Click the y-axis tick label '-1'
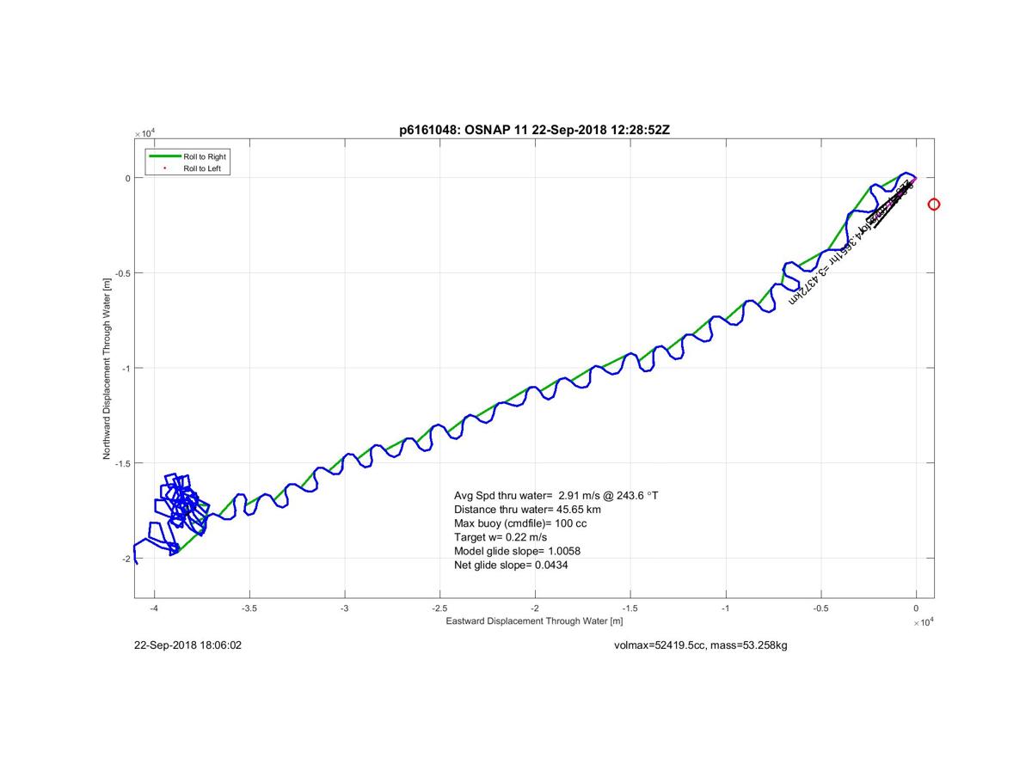1032x764 pixels. (126, 368)
